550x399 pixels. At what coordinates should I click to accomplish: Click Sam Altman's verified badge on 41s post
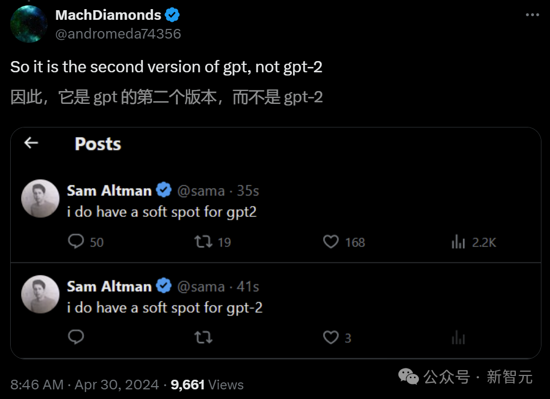tap(163, 286)
